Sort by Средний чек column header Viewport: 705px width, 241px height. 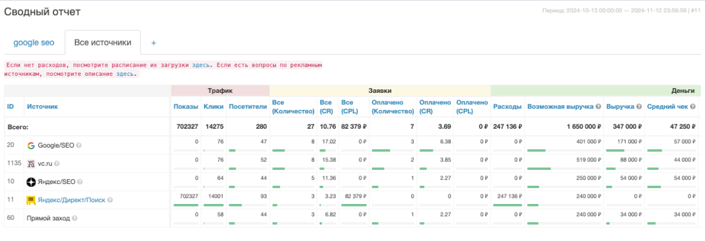click(x=667, y=107)
